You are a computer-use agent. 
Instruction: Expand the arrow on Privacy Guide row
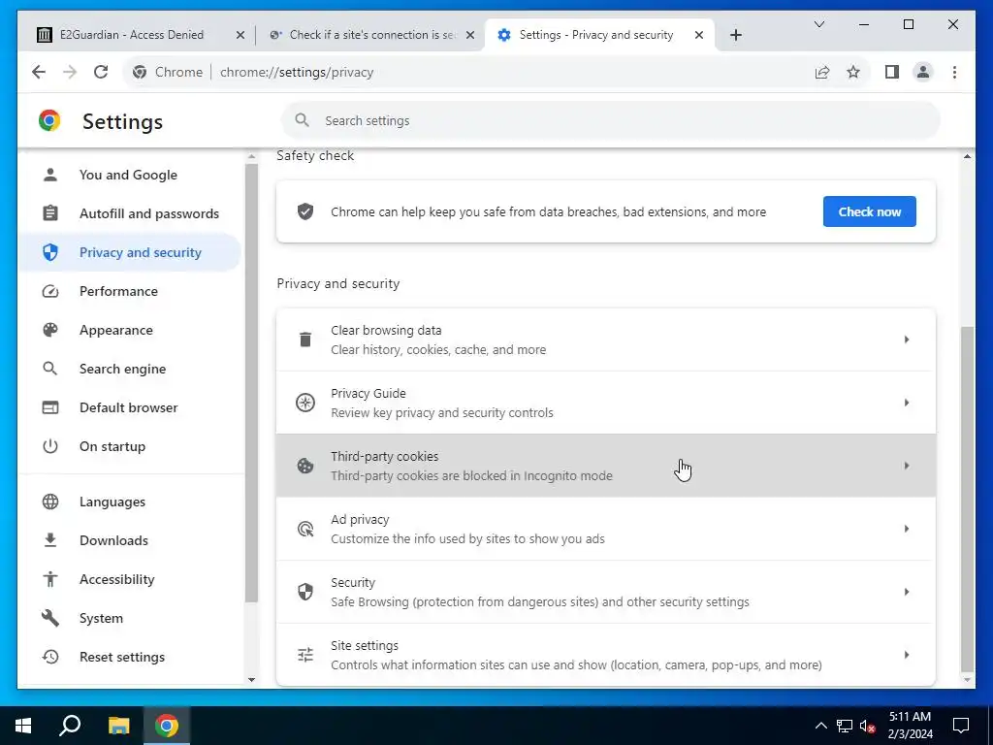pos(907,403)
